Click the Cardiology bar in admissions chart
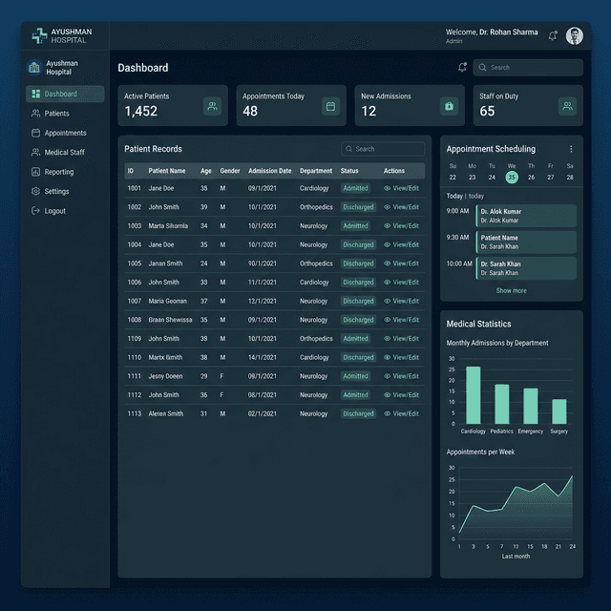The width and height of the screenshot is (611, 611). 474,395
